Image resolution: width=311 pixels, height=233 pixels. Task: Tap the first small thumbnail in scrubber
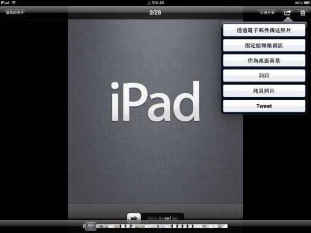pos(84,226)
